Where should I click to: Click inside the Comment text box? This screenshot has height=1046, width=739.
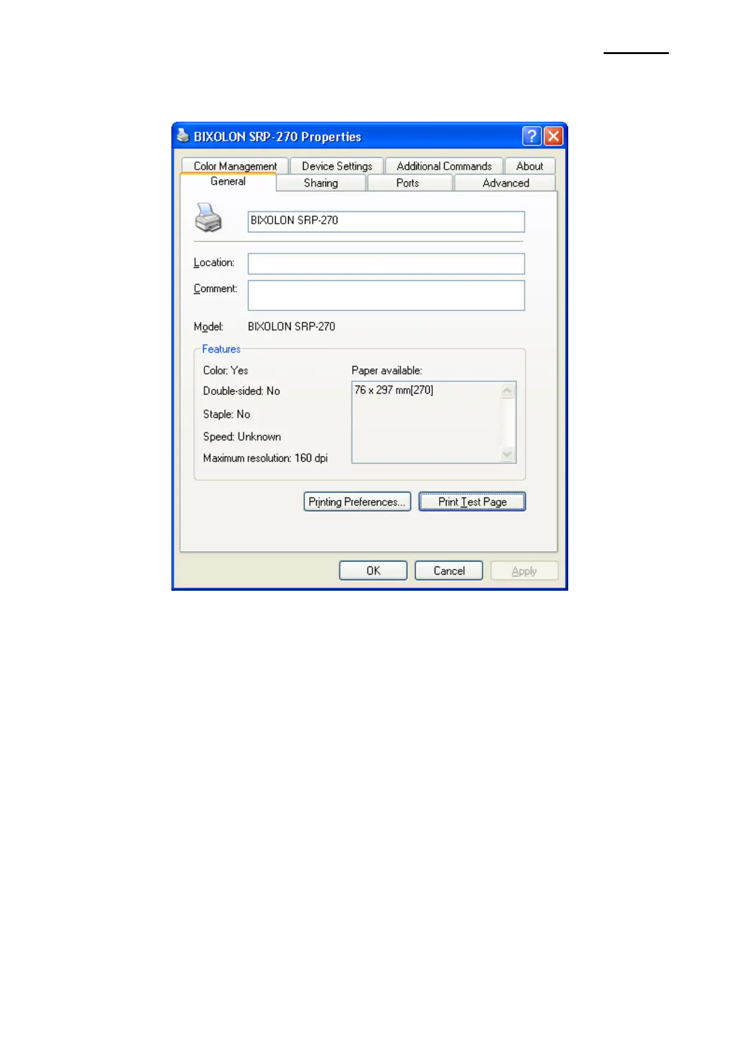386,295
